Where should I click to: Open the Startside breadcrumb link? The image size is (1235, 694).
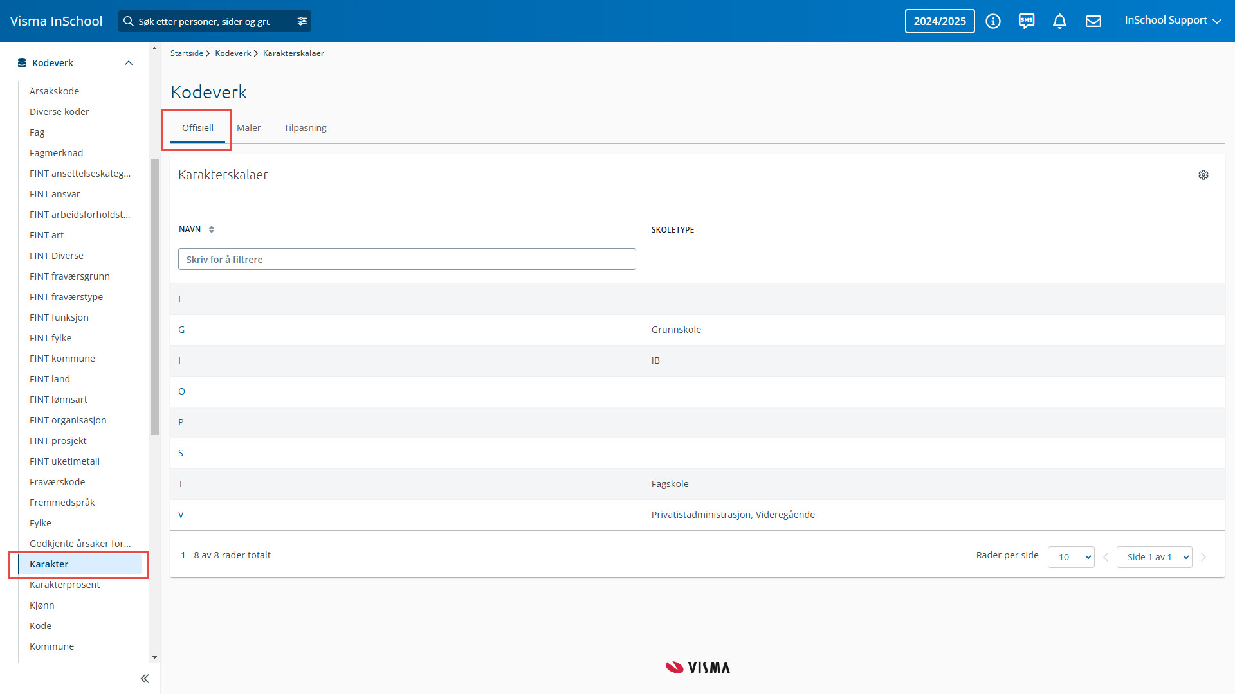point(187,53)
